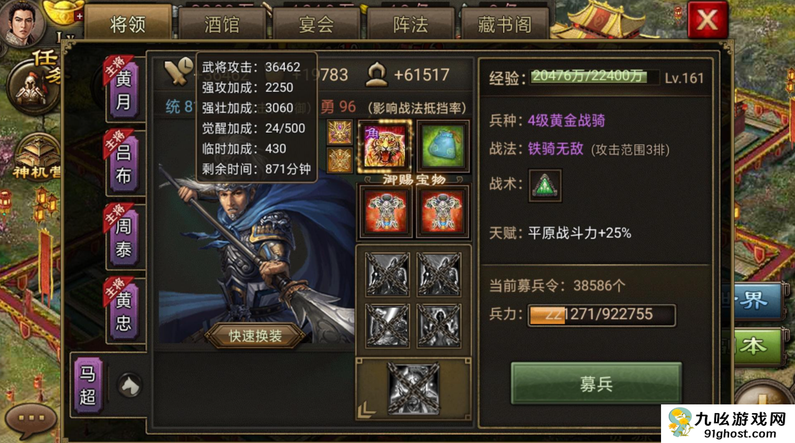The height and width of the screenshot is (443, 795).
Task: Click the 快速换装 quick-equip button
Action: pyautogui.click(x=255, y=336)
